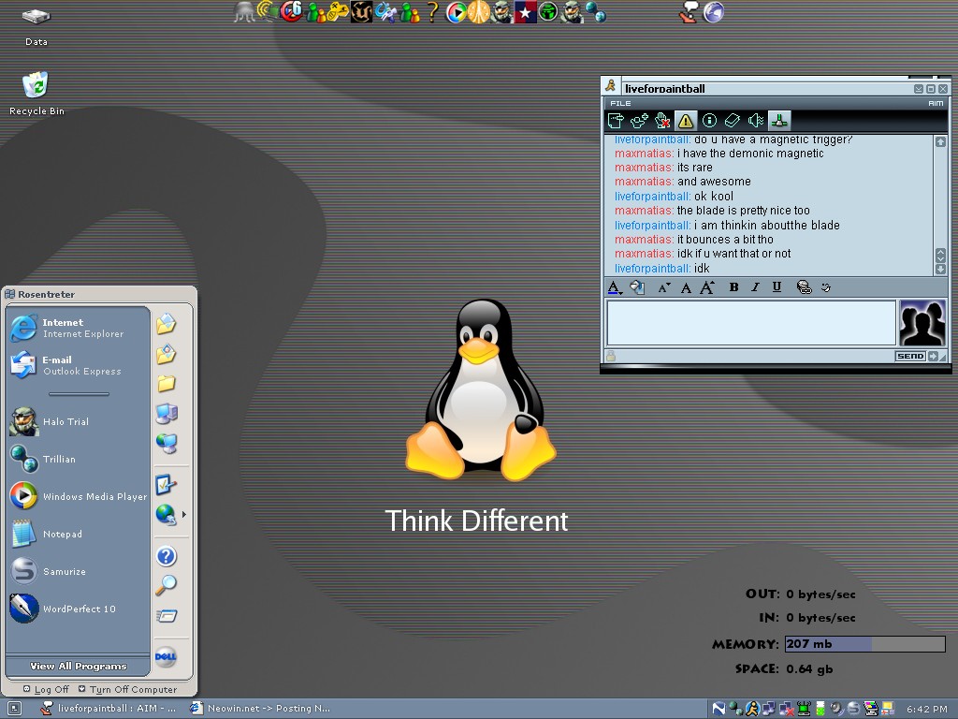The height and width of the screenshot is (719, 958).
Task: Expand View All Programs list
Action: (x=78, y=666)
